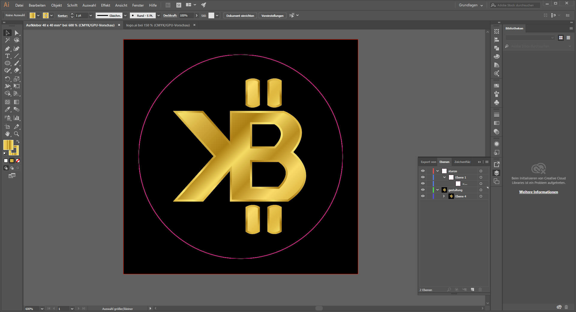
Task: Select the Zoom tool
Action: click(16, 134)
